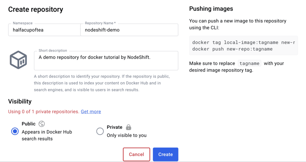This screenshot has height=162, width=306.
Task: Click the 'Only visible to you' text
Action: click(x=127, y=135)
